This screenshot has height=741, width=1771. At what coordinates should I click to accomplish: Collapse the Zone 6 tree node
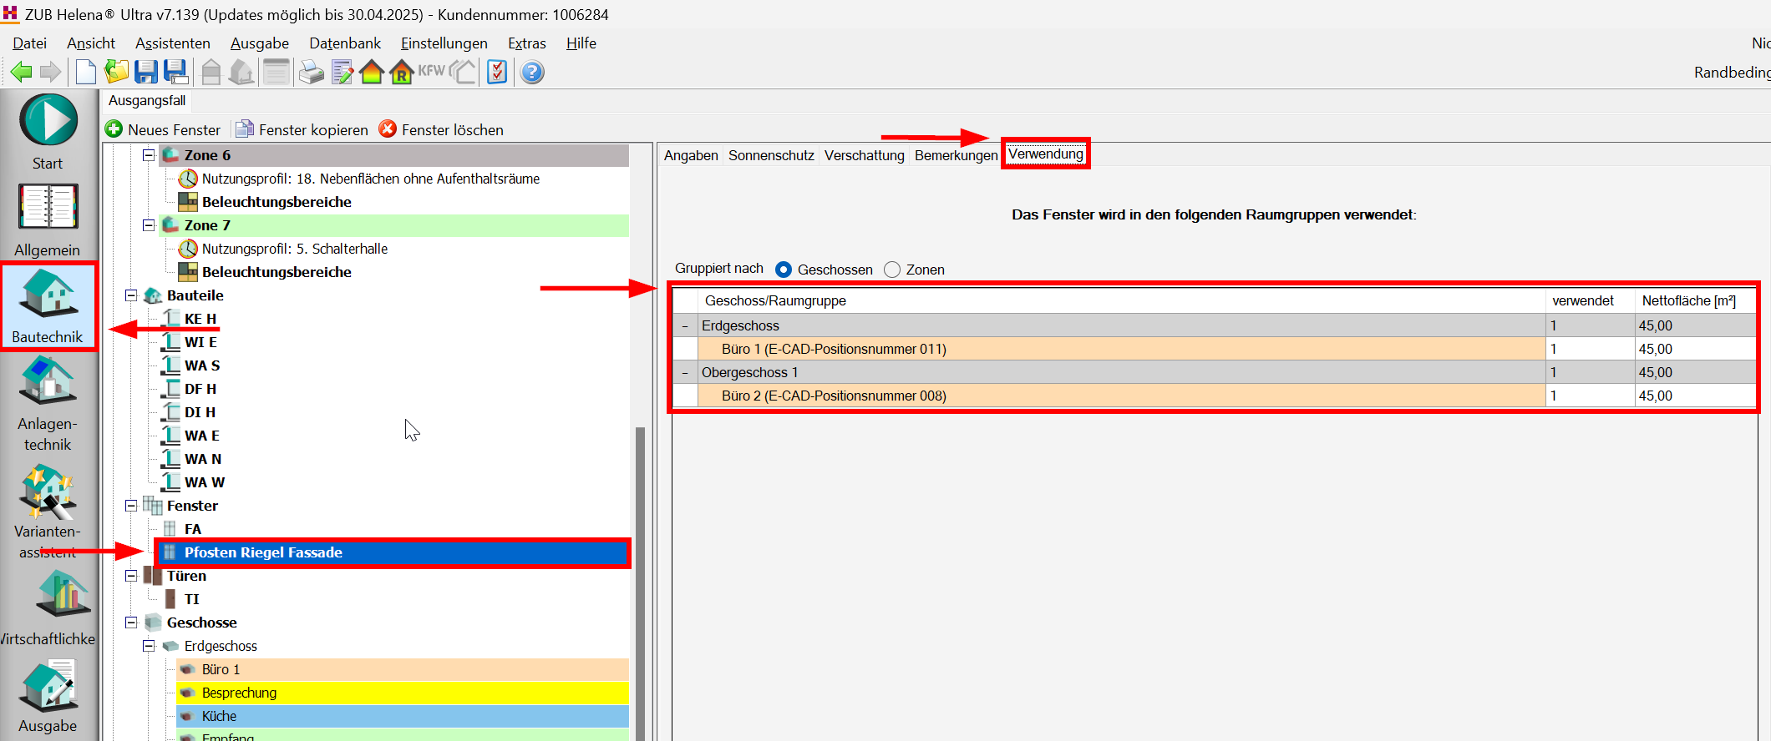(x=149, y=155)
